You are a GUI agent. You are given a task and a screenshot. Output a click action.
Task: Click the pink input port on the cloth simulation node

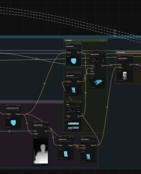click(90, 66)
